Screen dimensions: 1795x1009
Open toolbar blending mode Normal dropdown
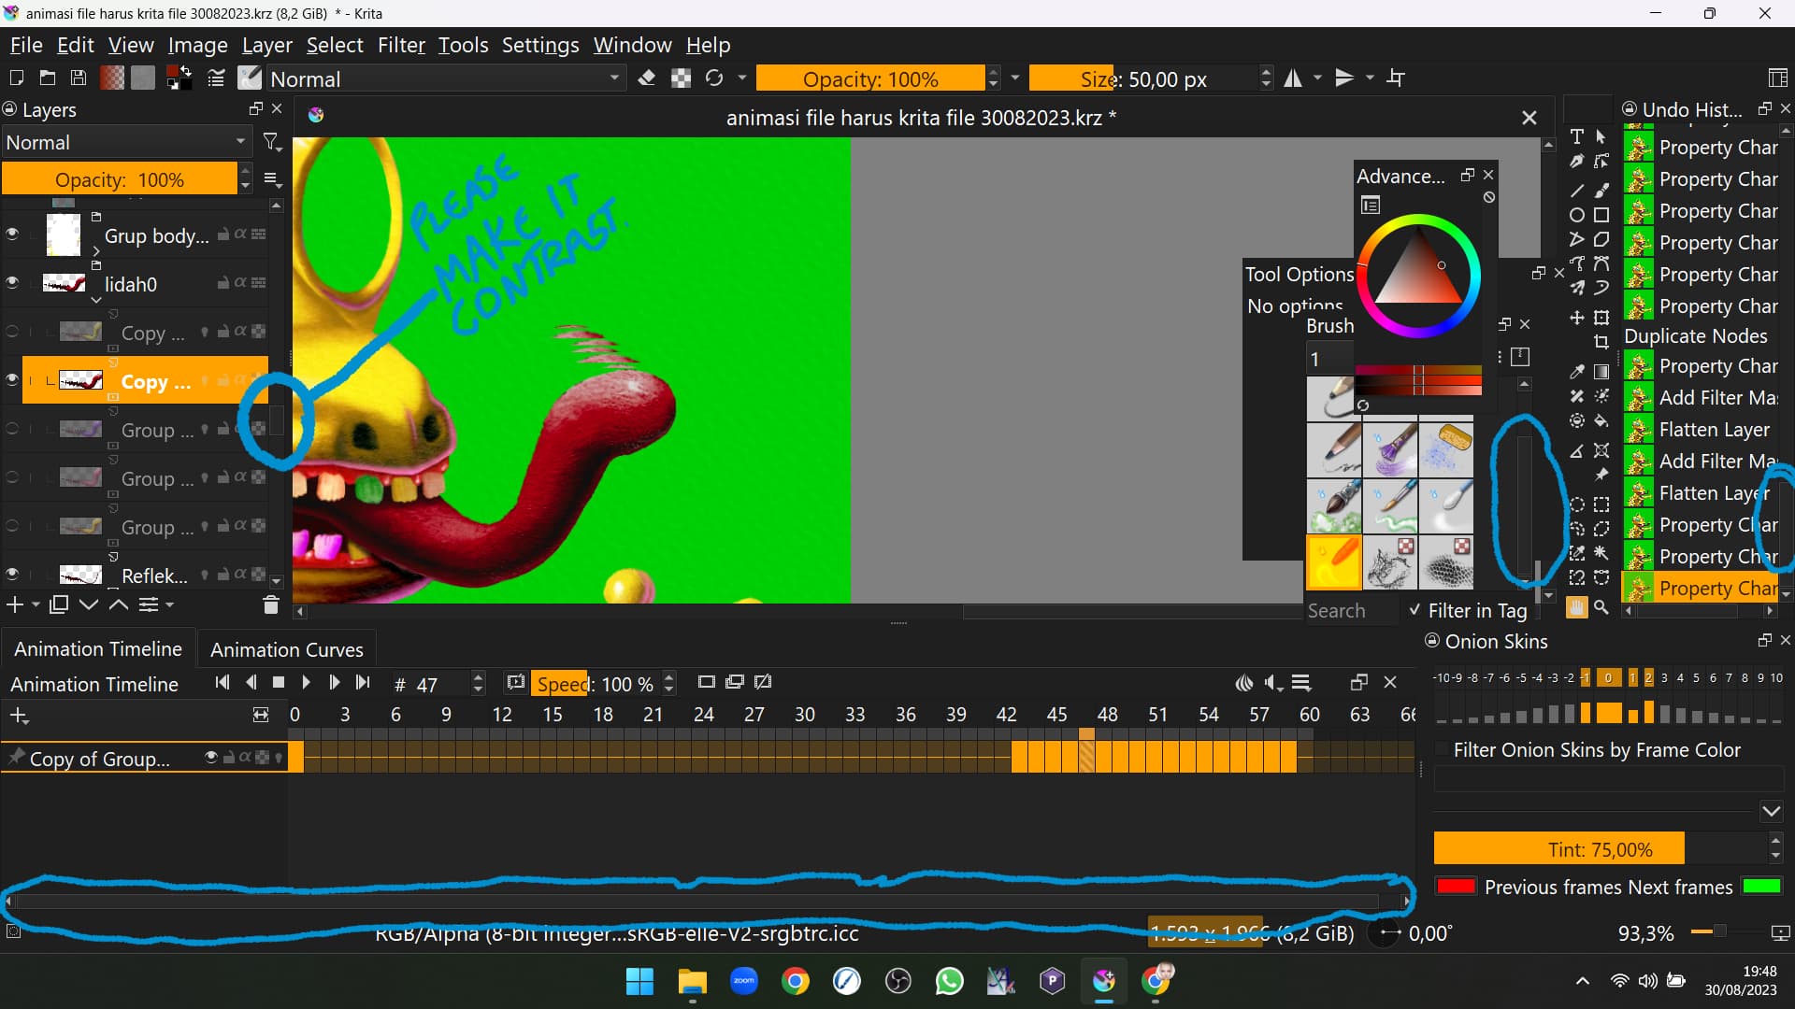[x=446, y=78]
